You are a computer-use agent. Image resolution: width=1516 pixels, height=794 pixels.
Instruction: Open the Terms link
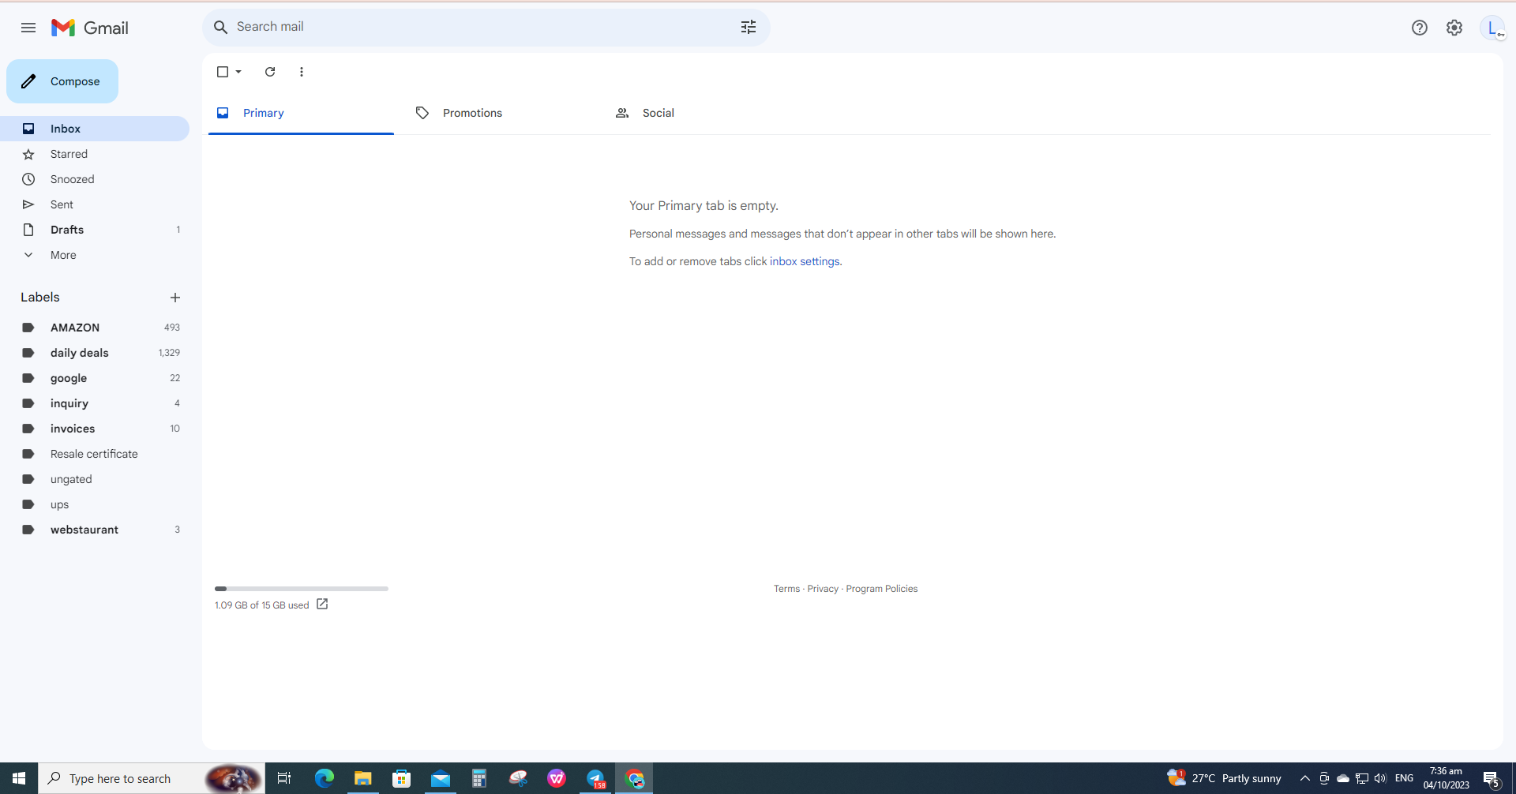(786, 589)
